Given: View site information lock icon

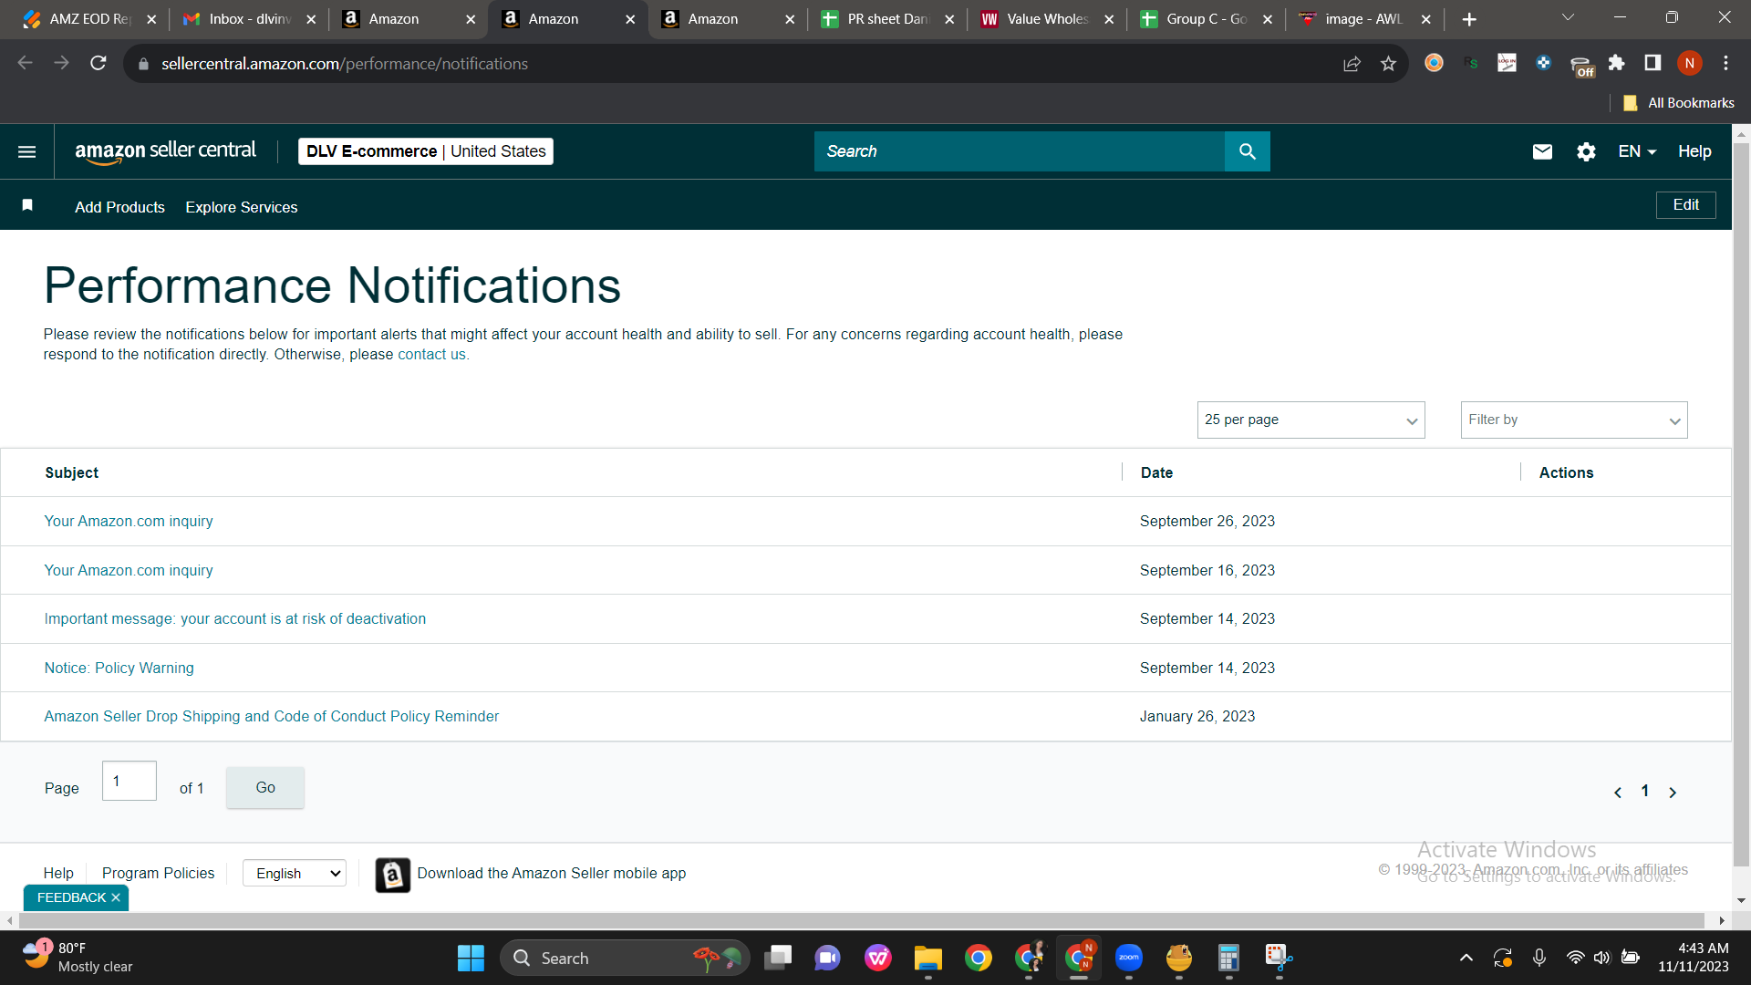Looking at the screenshot, I should (143, 64).
